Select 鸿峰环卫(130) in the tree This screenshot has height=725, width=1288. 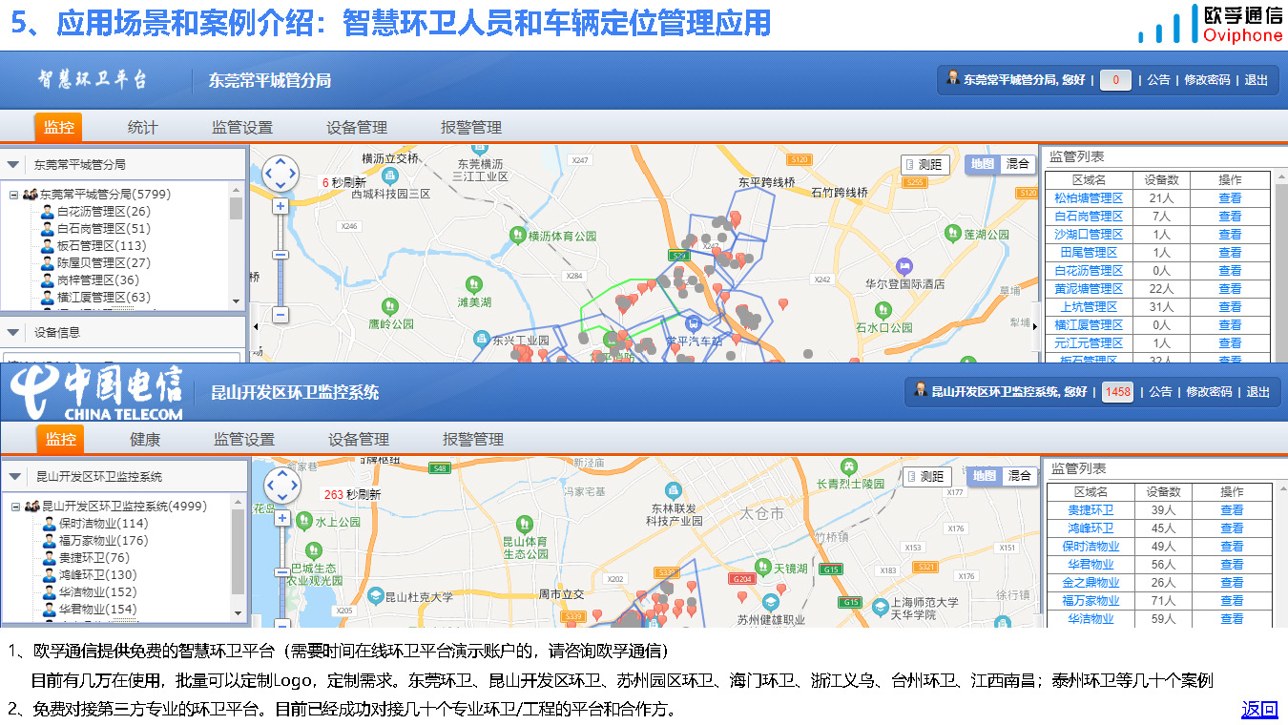[97, 575]
